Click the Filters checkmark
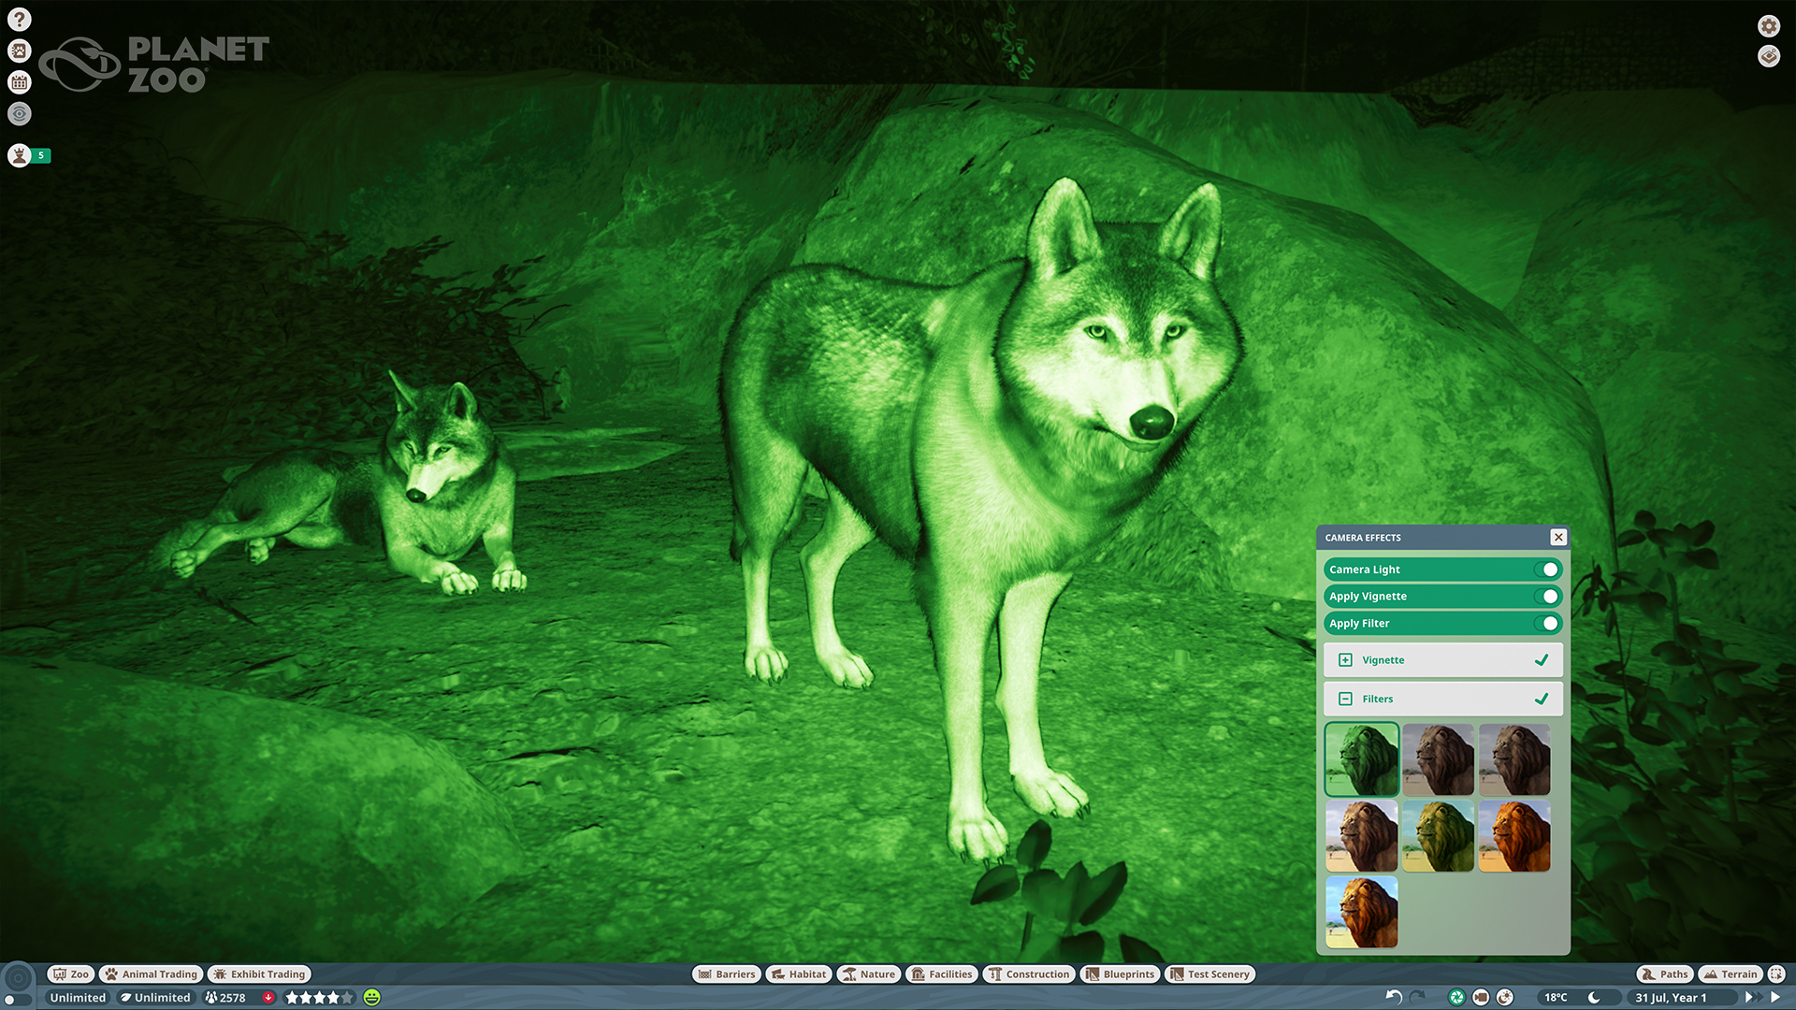1796x1010 pixels. pyautogui.click(x=1542, y=699)
